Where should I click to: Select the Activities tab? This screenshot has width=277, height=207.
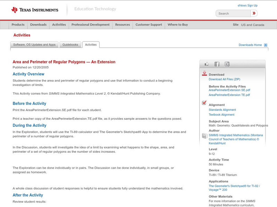[x=91, y=45]
